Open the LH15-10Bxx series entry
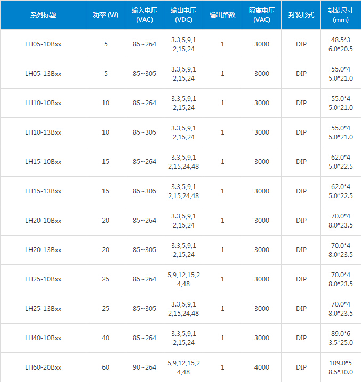361x384 pixels. click(43, 162)
